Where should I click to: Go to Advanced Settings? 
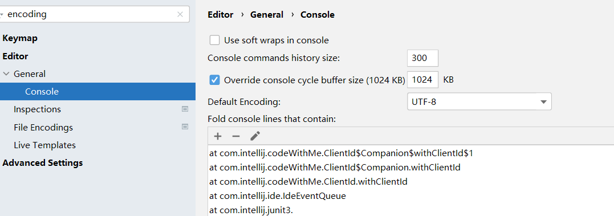point(43,163)
